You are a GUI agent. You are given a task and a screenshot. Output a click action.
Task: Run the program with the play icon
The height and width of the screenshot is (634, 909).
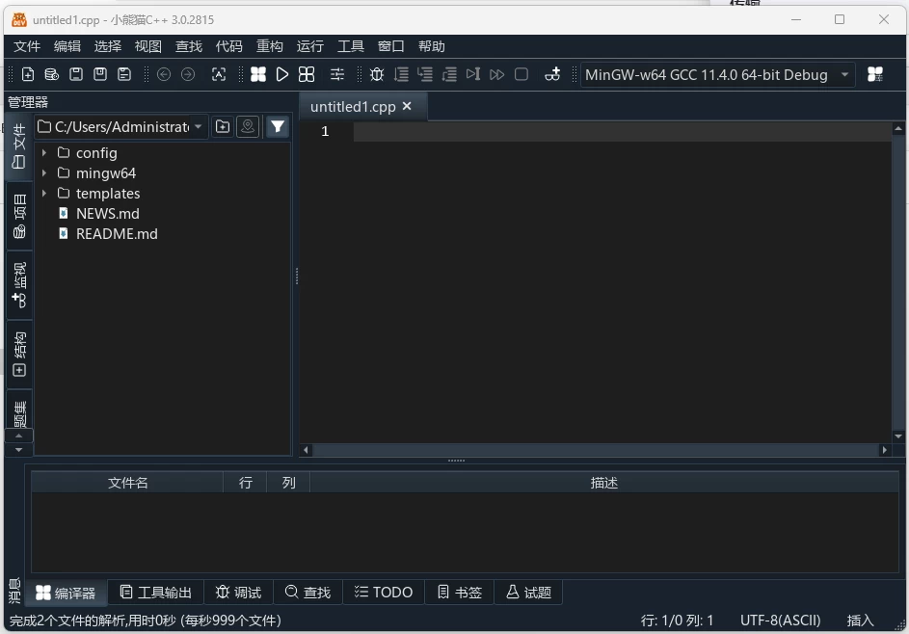[x=281, y=74]
